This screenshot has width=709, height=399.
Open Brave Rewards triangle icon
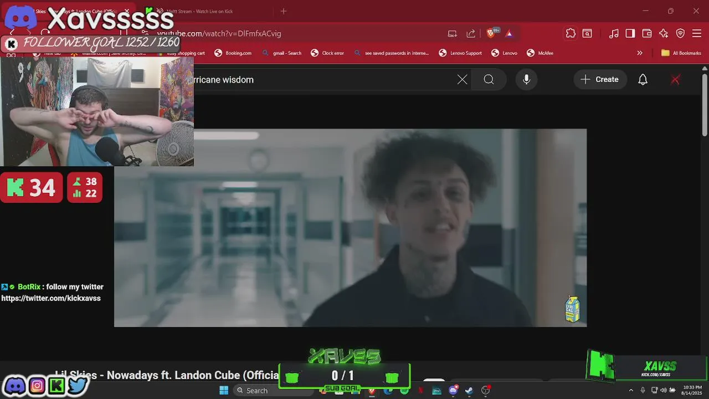(508, 33)
